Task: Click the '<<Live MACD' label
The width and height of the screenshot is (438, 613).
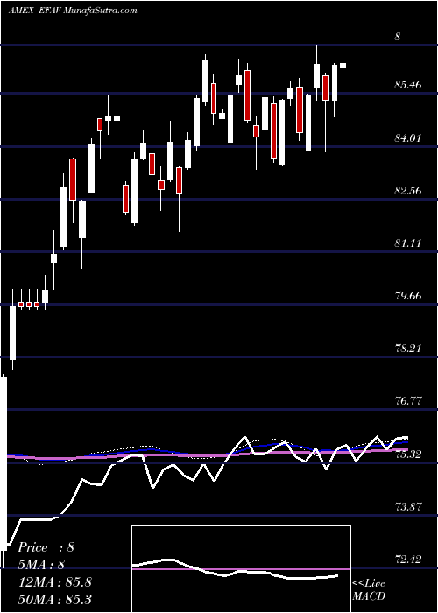Action: (369, 590)
